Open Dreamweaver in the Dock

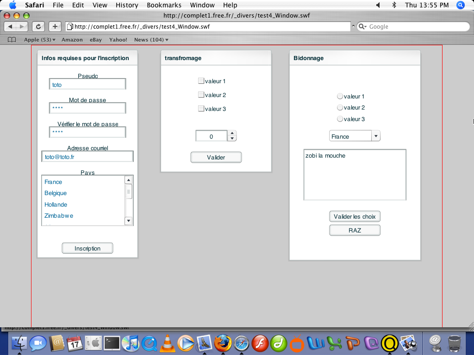coord(278,343)
